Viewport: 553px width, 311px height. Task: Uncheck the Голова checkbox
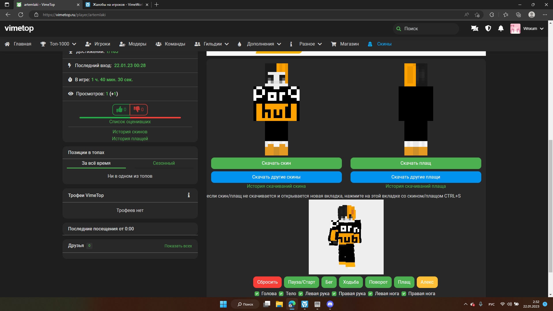click(x=257, y=294)
